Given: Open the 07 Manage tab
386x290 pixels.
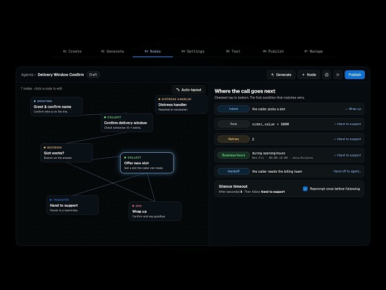Looking at the screenshot, I should click(314, 51).
